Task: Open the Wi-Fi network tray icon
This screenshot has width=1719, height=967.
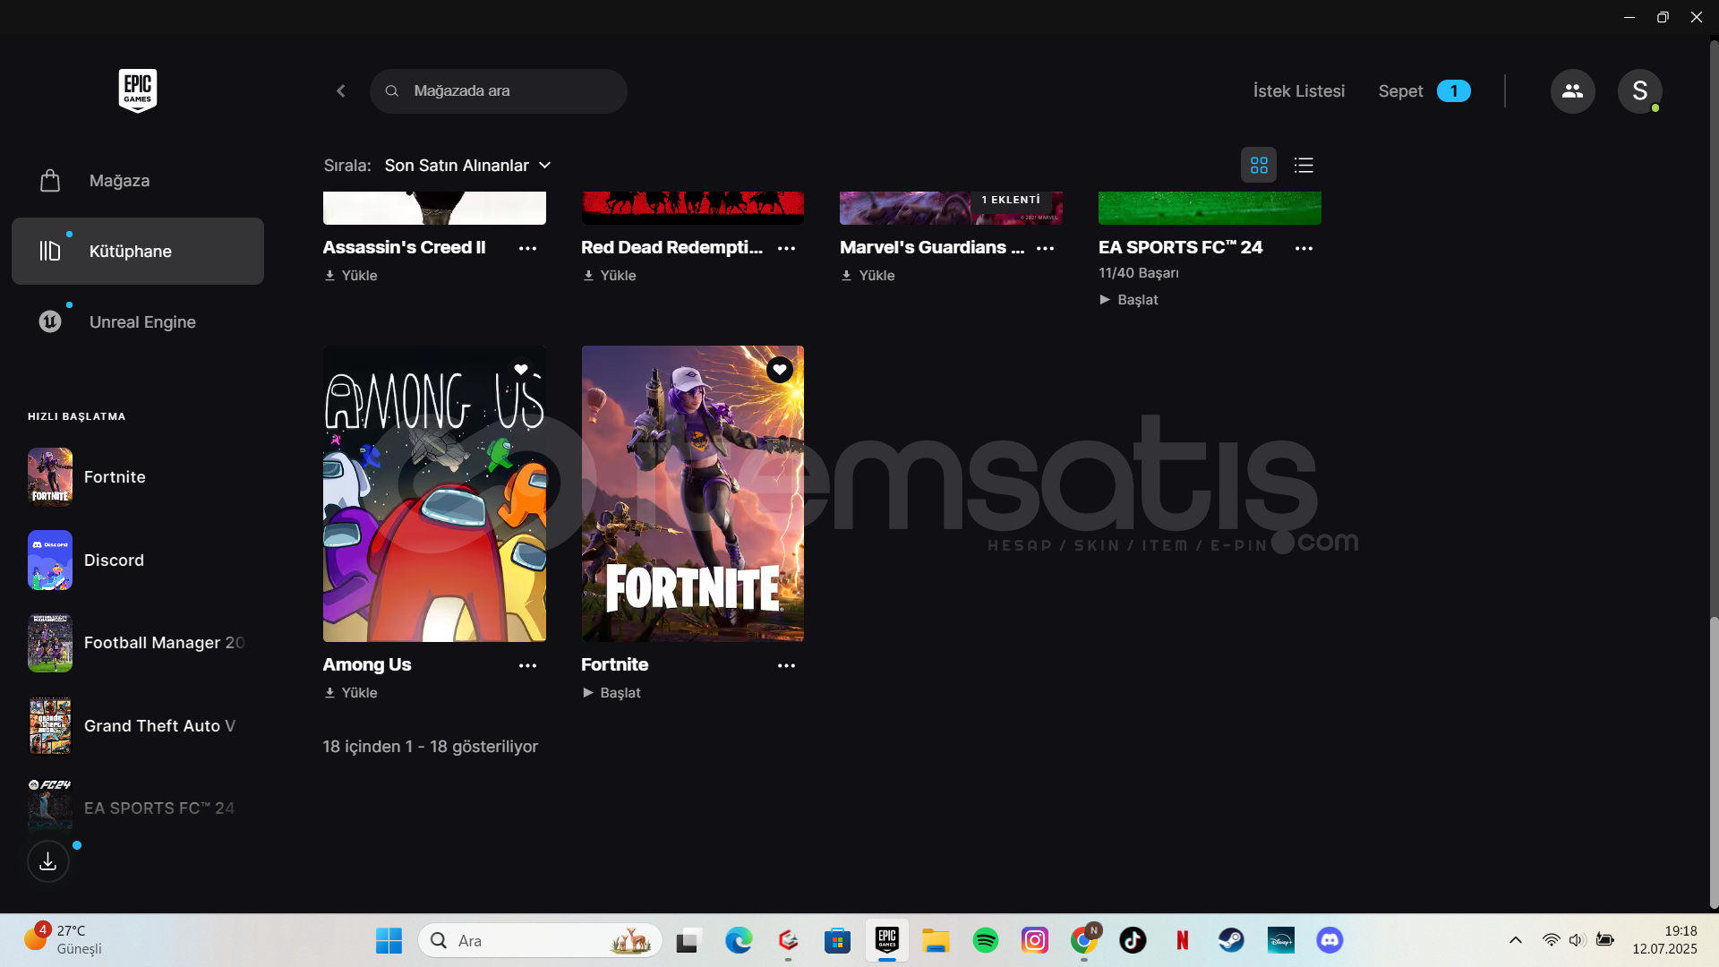Action: (x=1551, y=941)
